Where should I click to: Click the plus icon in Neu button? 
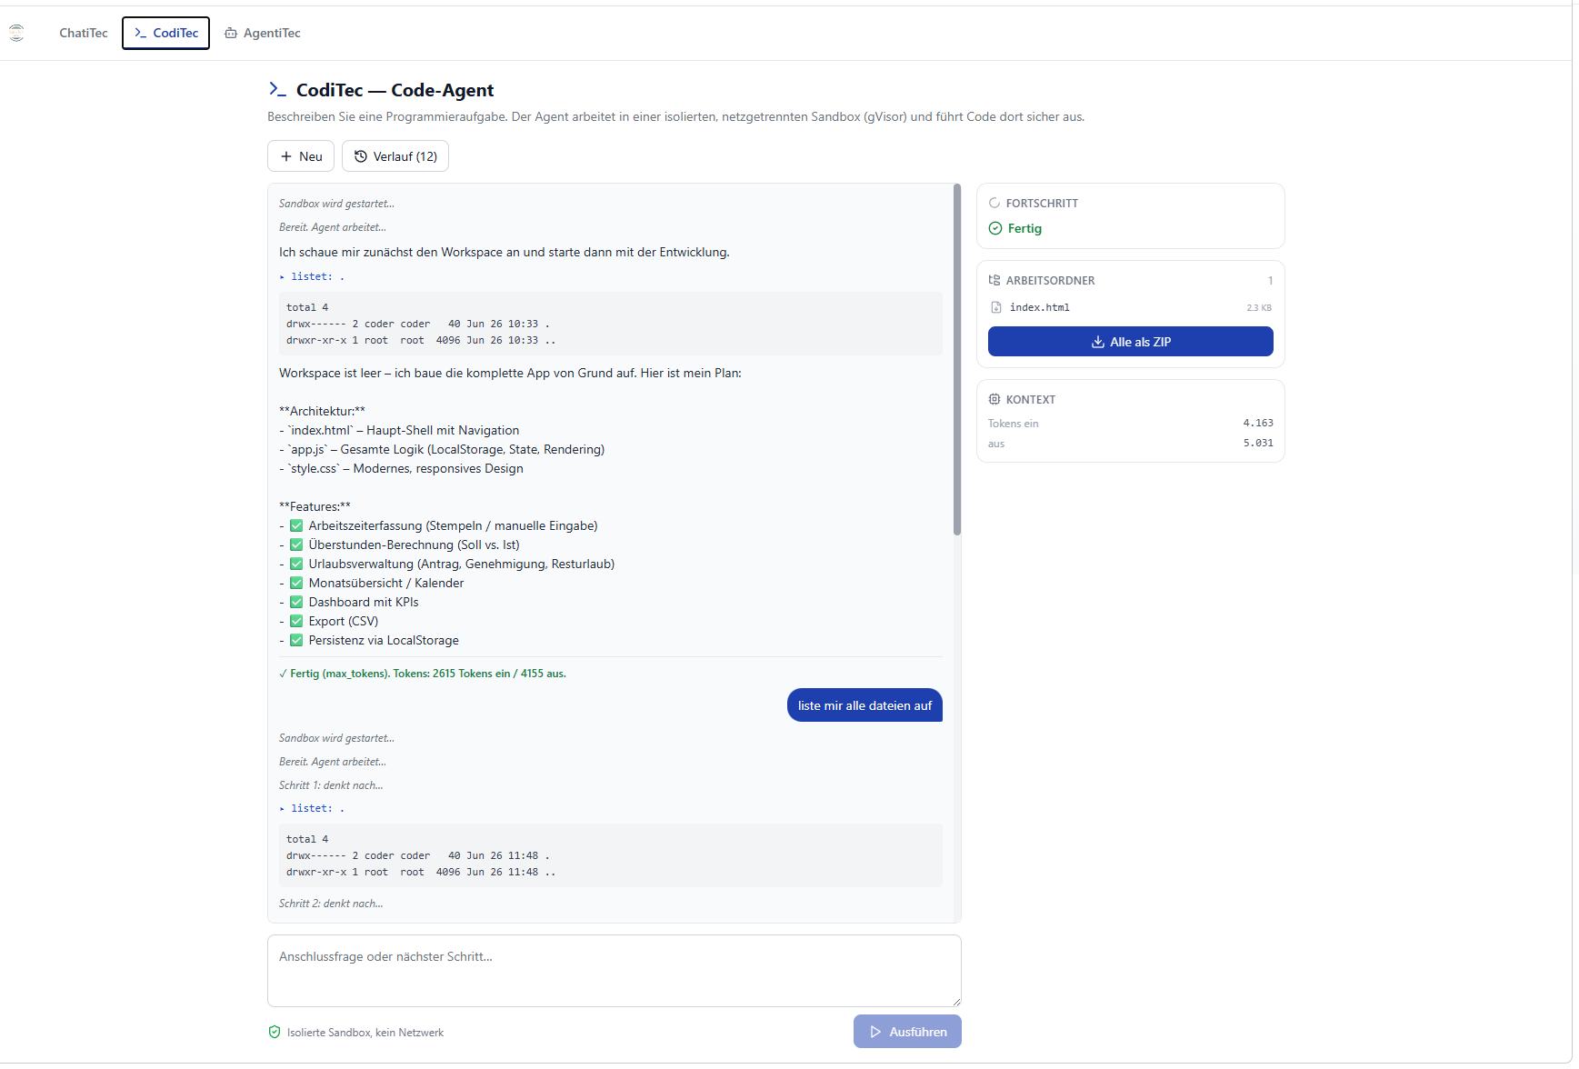286,156
